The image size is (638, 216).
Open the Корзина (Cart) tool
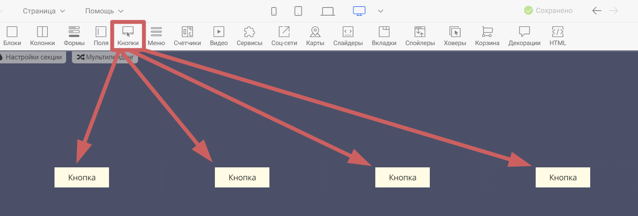click(x=487, y=36)
